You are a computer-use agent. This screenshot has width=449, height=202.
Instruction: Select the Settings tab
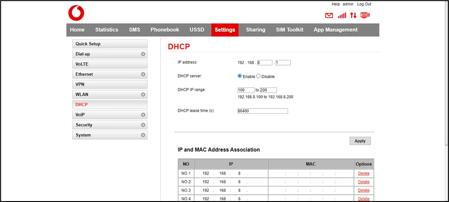pyautogui.click(x=225, y=30)
